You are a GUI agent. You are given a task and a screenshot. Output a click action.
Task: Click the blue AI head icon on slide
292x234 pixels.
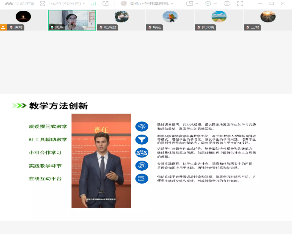[x=142, y=166]
